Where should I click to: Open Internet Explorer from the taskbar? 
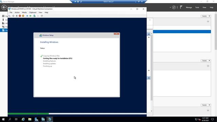click(x=23, y=119)
